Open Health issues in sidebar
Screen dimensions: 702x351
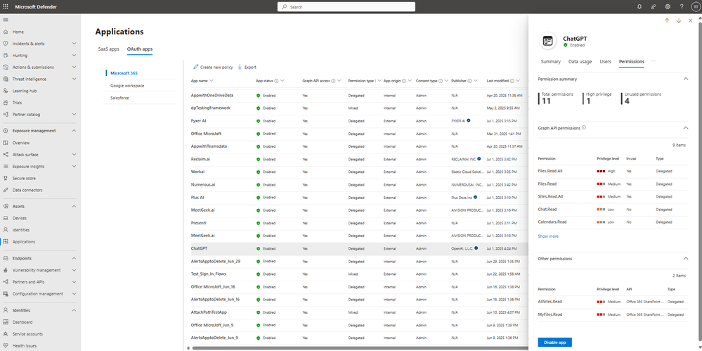25,345
